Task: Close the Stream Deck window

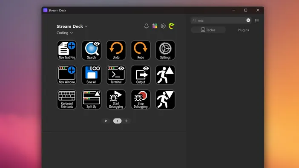Action: click(258, 10)
